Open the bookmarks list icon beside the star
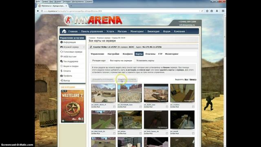 tap(212, 11)
